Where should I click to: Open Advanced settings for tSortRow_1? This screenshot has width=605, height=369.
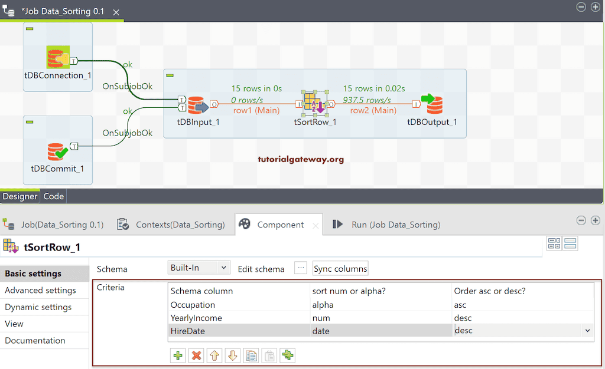coord(40,290)
